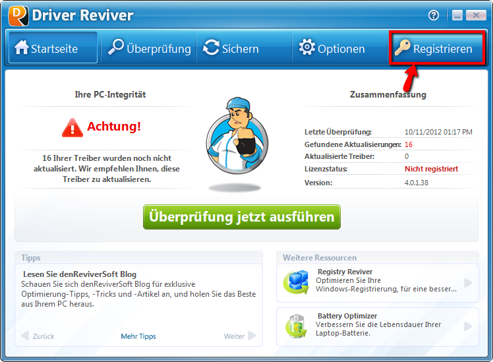The image size is (493, 362).
Task: Open the Sichern tab
Action: [x=245, y=48]
